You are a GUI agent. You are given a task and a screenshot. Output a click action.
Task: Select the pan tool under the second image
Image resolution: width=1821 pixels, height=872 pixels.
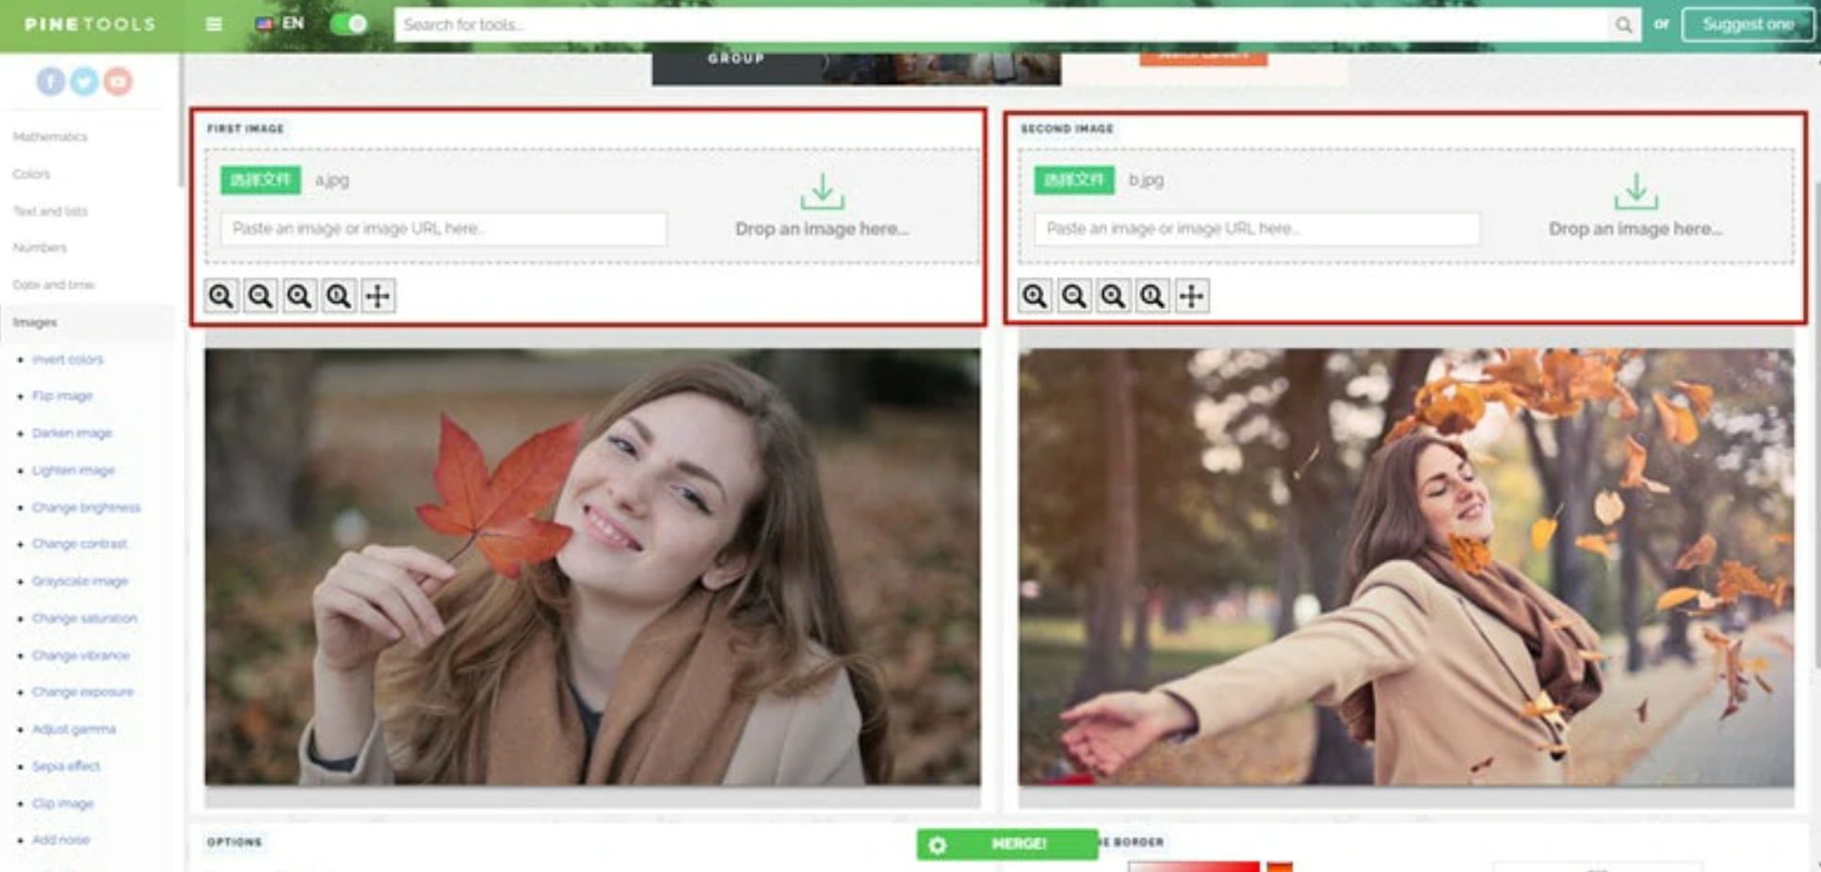[1192, 296]
